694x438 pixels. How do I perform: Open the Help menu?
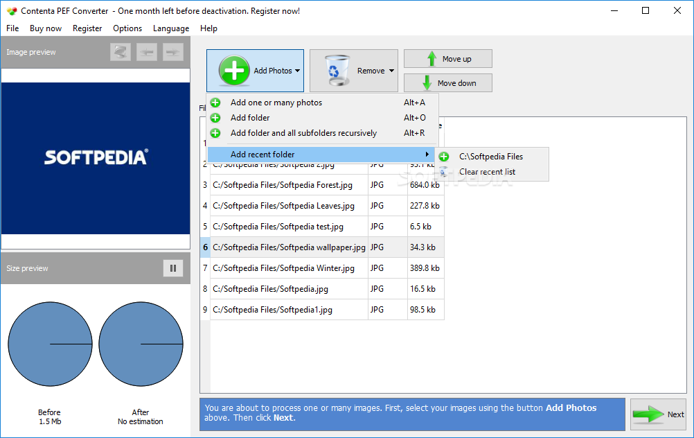[x=208, y=28]
